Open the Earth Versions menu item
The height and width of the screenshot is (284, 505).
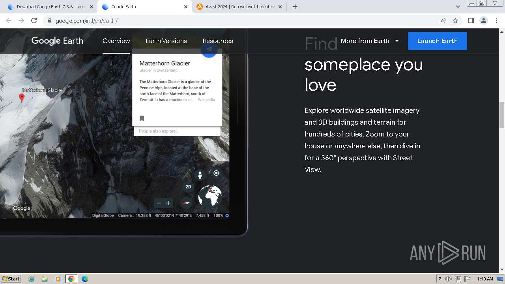pyautogui.click(x=166, y=41)
